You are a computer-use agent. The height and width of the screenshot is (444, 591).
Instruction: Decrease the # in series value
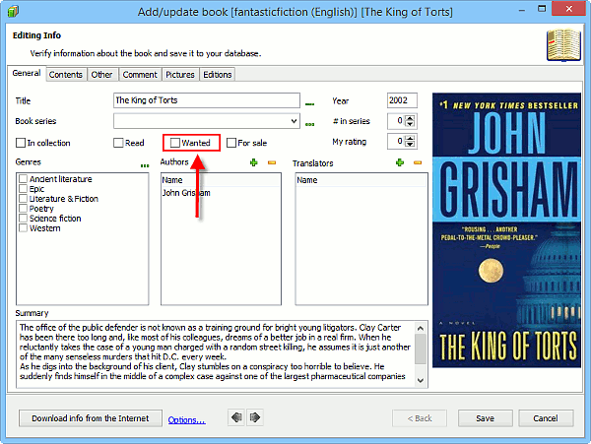[410, 124]
